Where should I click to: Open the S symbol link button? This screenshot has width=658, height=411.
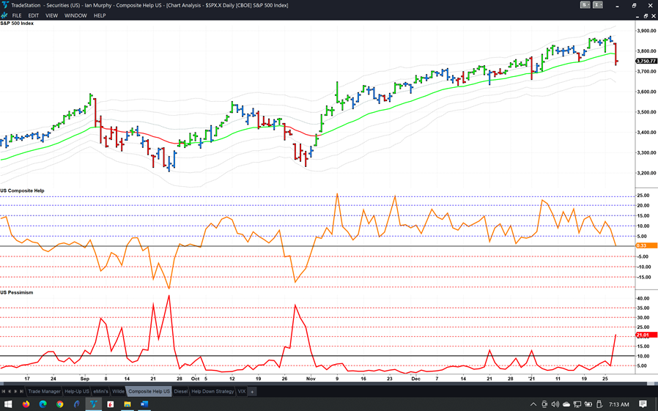click(584, 5)
